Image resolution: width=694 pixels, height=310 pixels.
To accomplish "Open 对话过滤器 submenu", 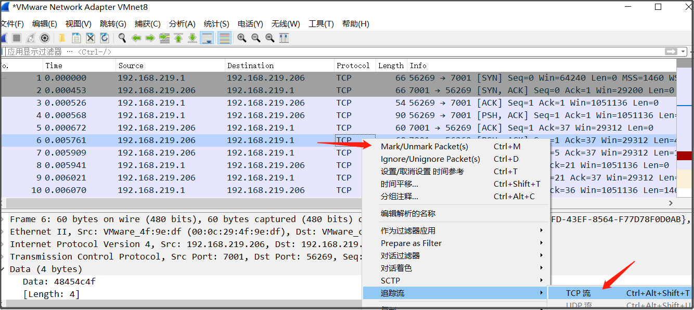I will pos(455,255).
